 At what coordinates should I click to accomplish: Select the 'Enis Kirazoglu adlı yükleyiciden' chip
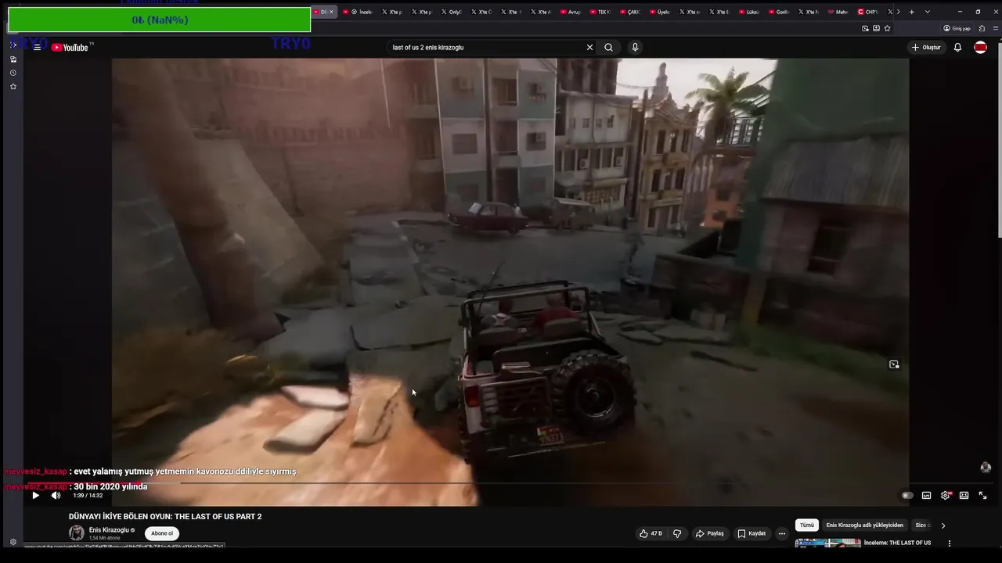click(x=865, y=525)
